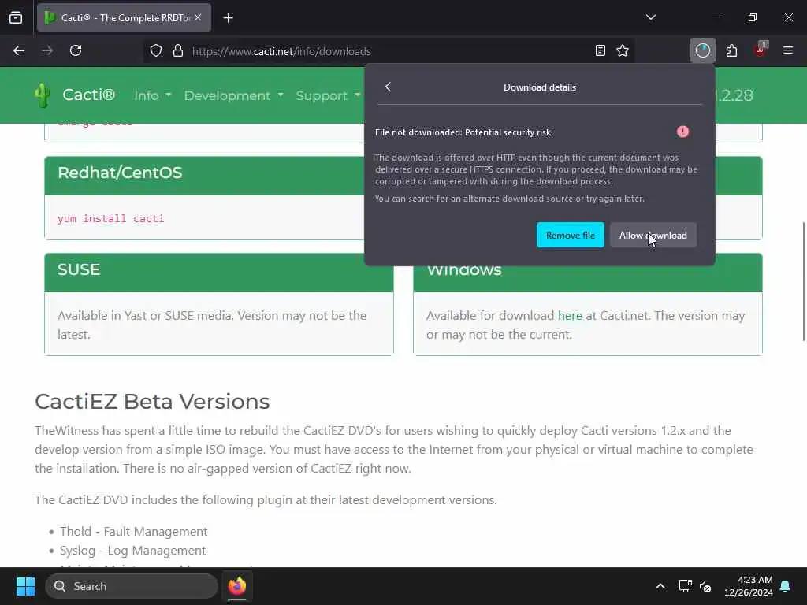This screenshot has height=605, width=807.
Task: Open Firefox from the taskbar
Action: 237,586
